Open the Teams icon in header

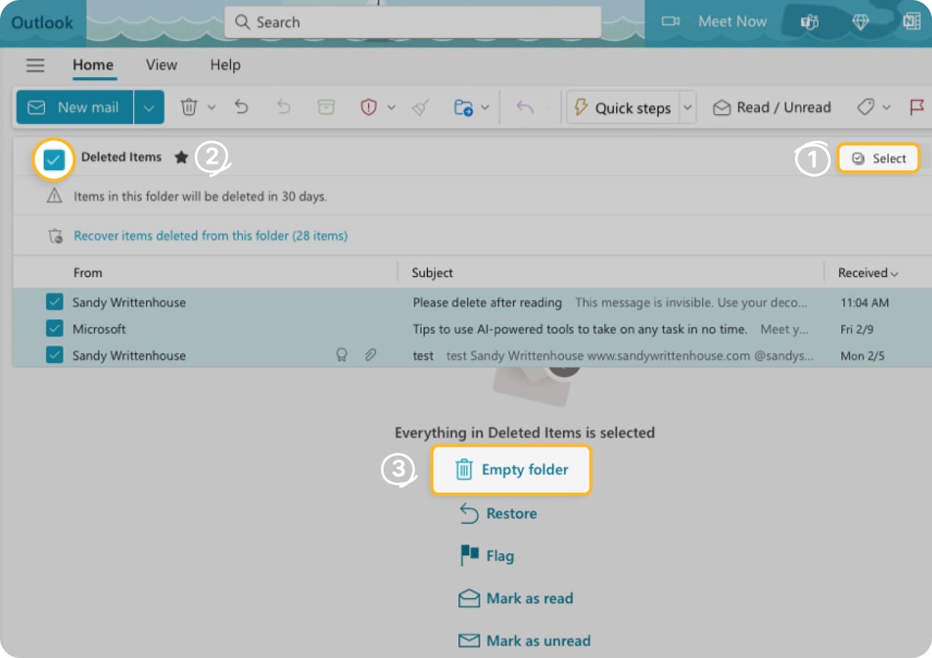pyautogui.click(x=809, y=22)
